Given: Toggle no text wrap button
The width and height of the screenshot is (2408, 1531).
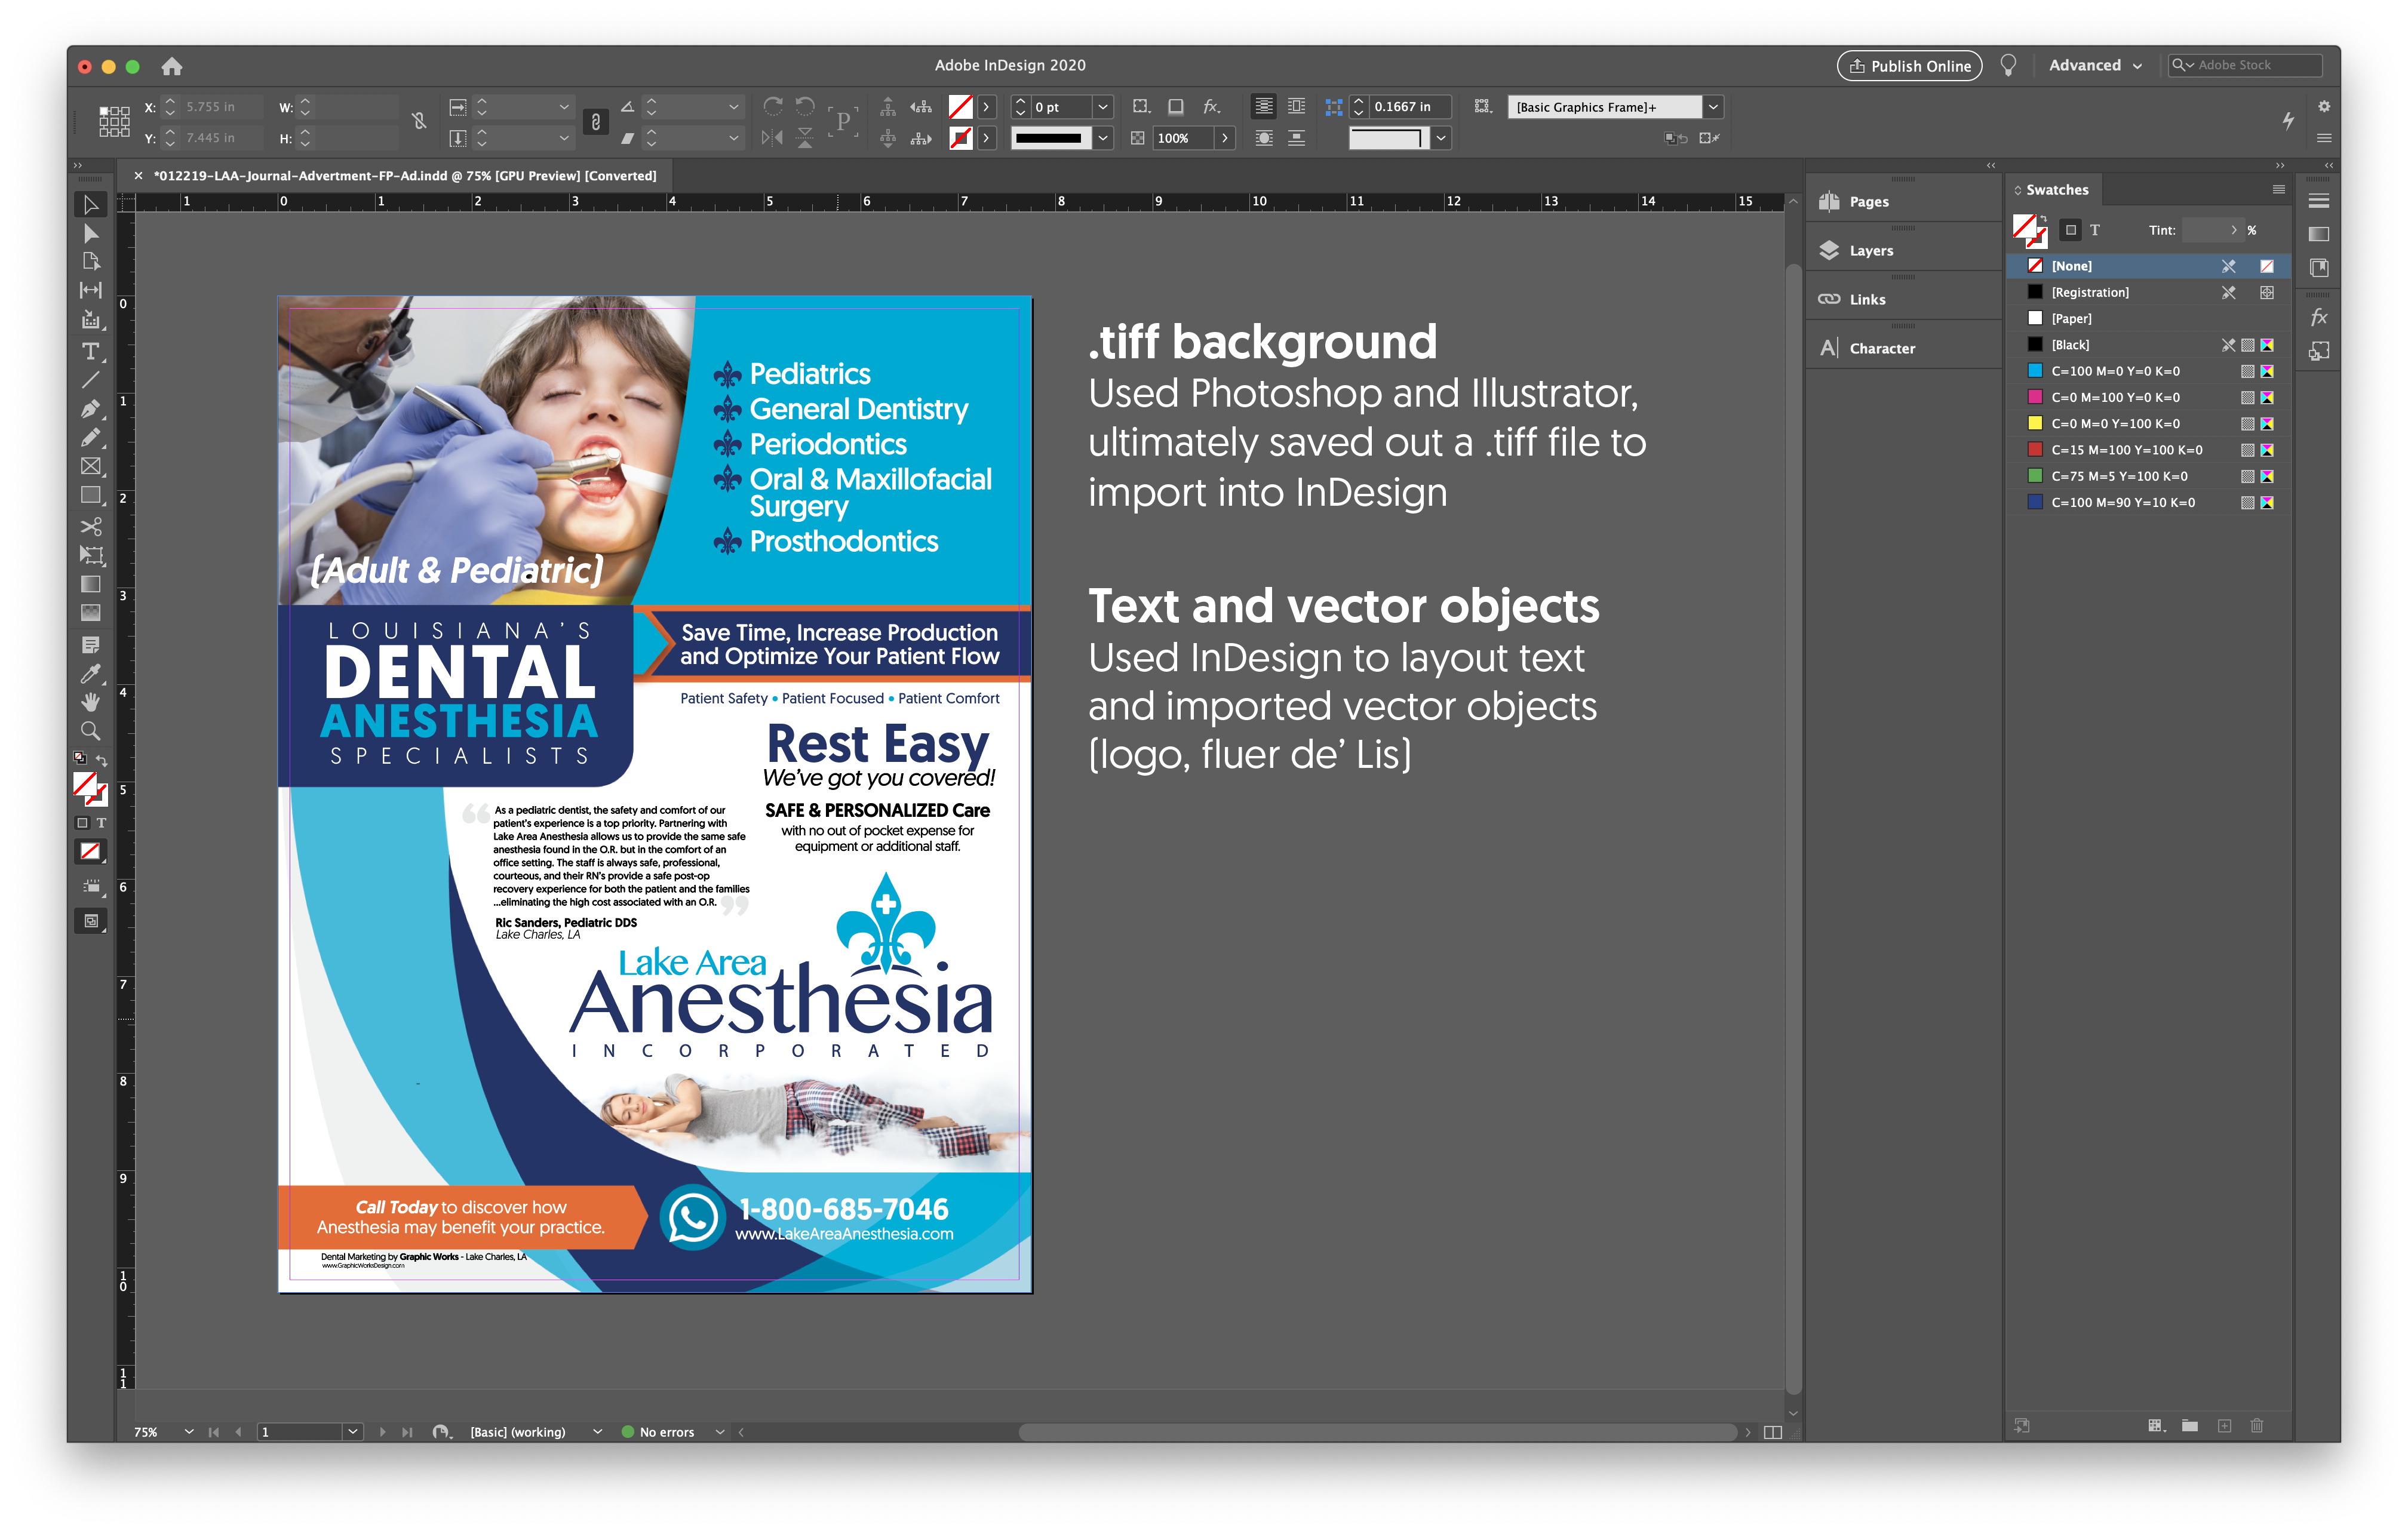Looking at the screenshot, I should click(x=1264, y=106).
